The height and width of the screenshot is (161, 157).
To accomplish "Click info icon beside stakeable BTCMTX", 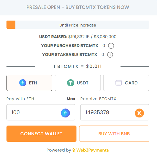I will 110,55.
